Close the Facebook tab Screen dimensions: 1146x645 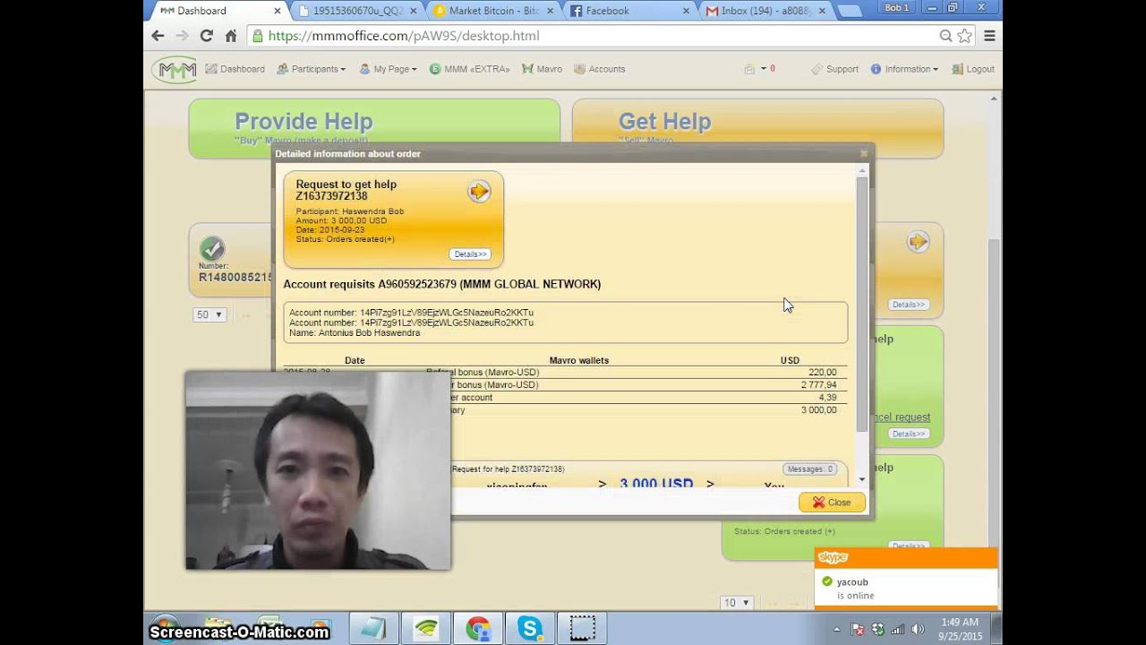pos(687,11)
